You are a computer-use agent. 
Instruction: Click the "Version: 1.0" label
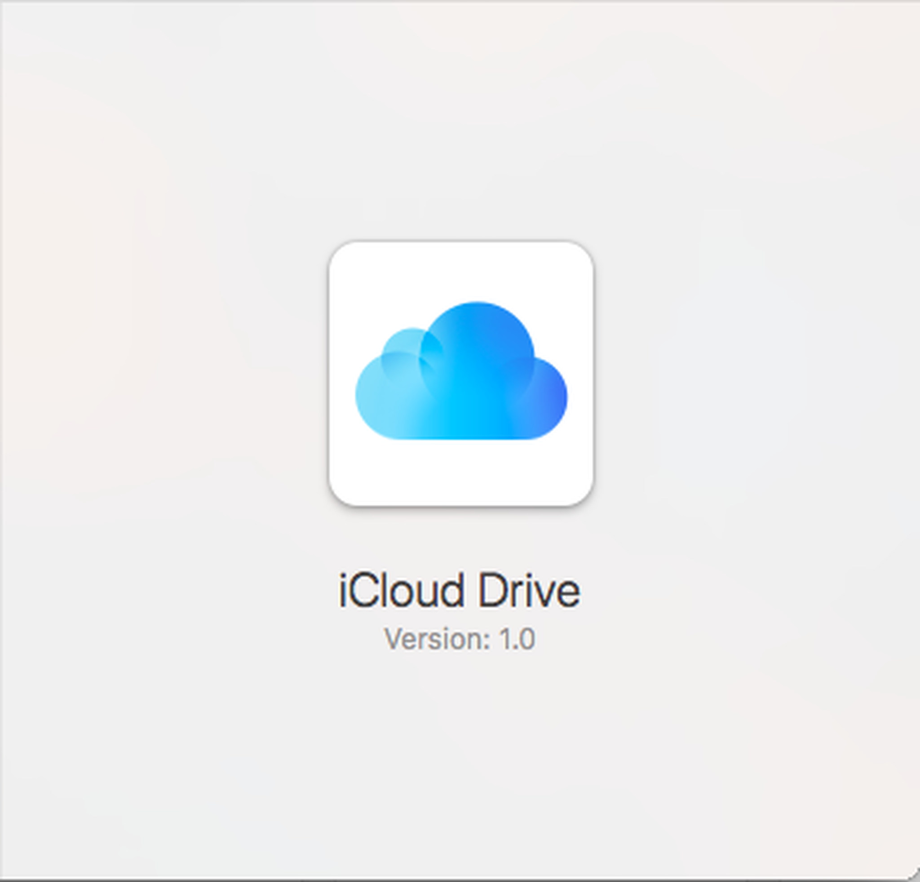[x=460, y=639]
